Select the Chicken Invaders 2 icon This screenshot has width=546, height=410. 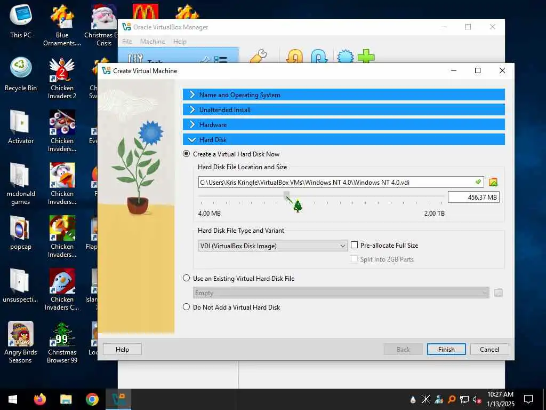[62, 78]
